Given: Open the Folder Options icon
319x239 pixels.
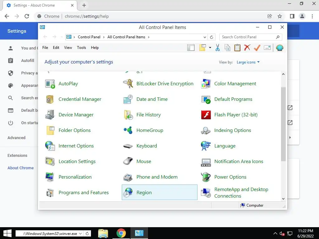Looking at the screenshot, I should [x=50, y=130].
